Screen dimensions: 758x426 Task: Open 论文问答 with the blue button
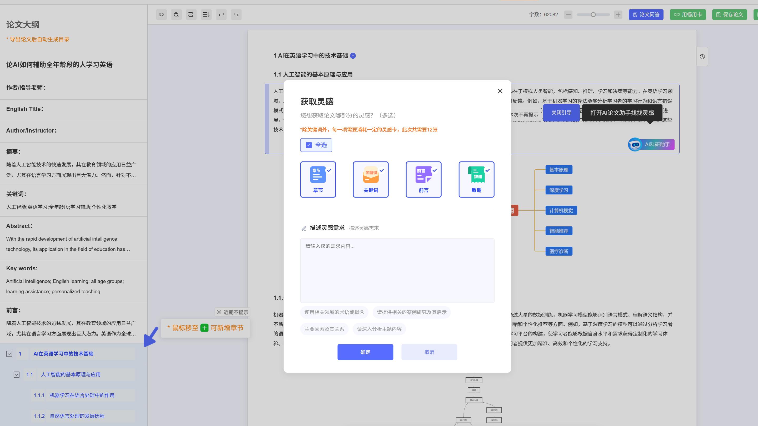point(646,14)
